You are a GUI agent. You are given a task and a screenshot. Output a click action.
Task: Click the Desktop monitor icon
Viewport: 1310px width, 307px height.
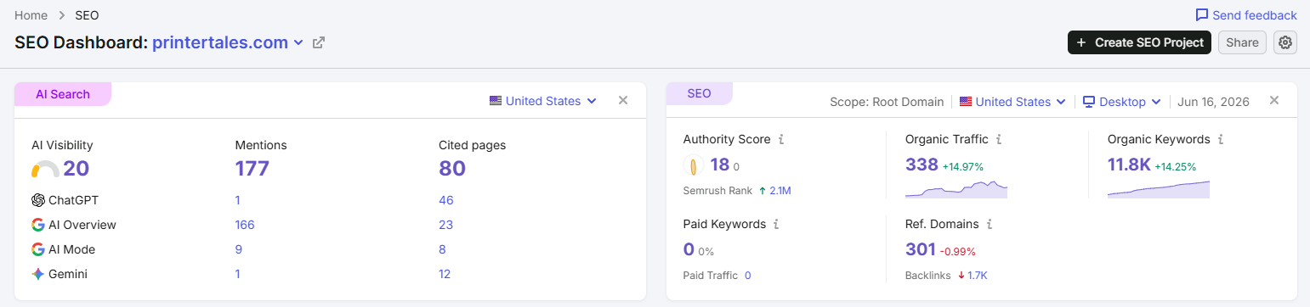1089,102
